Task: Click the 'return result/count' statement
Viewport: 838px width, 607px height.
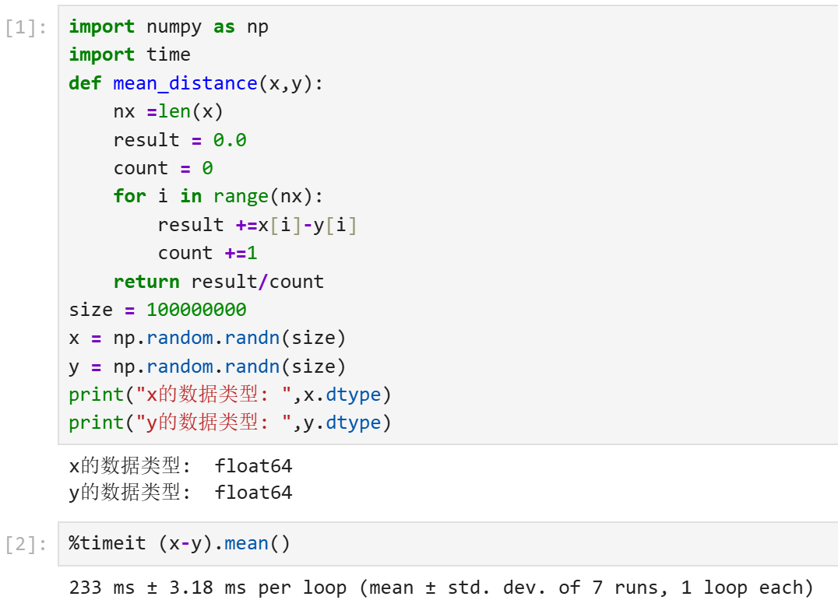Action: [x=219, y=282]
